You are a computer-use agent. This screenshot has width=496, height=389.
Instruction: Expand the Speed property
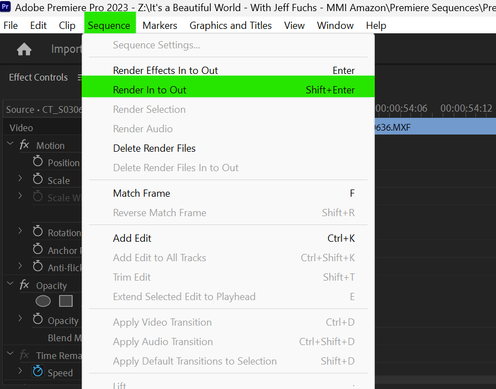20,371
